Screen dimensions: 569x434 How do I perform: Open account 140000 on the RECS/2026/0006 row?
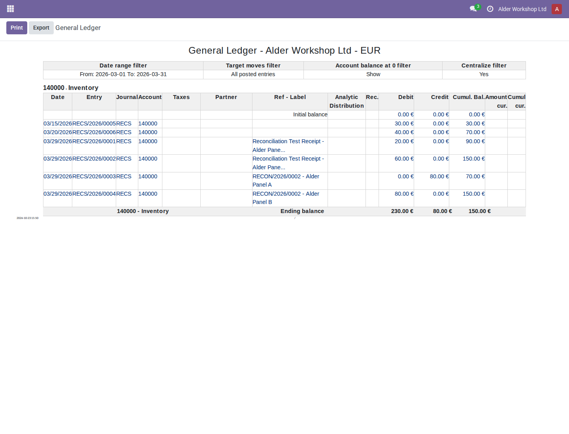pyautogui.click(x=148, y=132)
